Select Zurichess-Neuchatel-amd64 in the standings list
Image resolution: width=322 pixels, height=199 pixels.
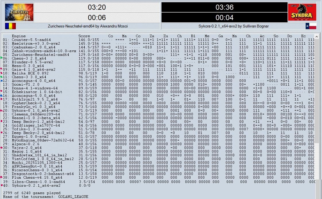coord(158,55)
